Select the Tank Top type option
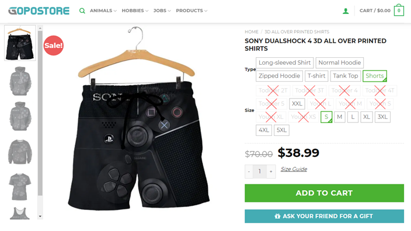 (x=346, y=76)
